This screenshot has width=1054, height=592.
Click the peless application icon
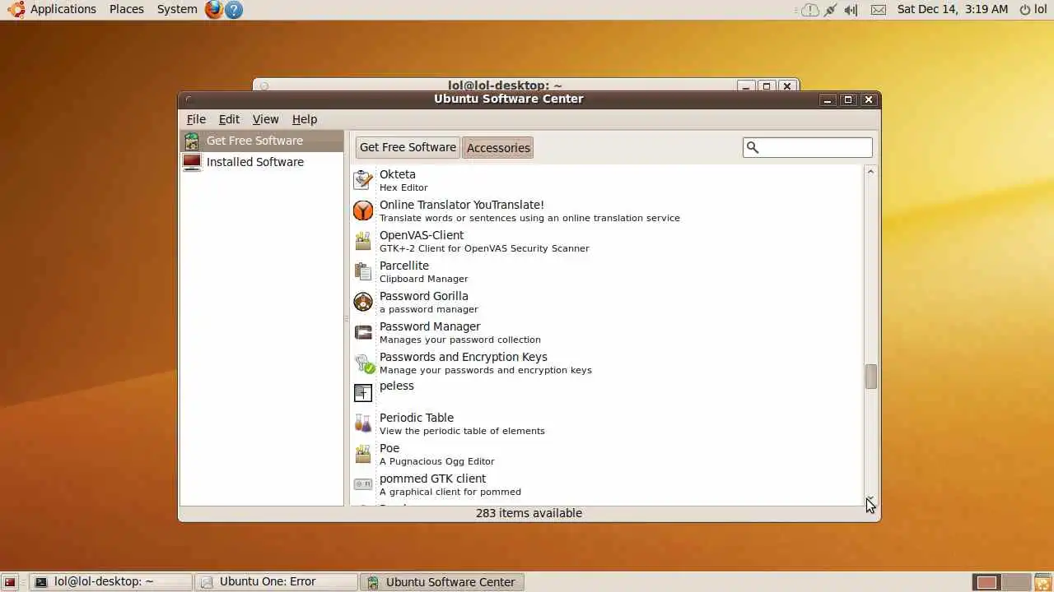click(x=363, y=393)
